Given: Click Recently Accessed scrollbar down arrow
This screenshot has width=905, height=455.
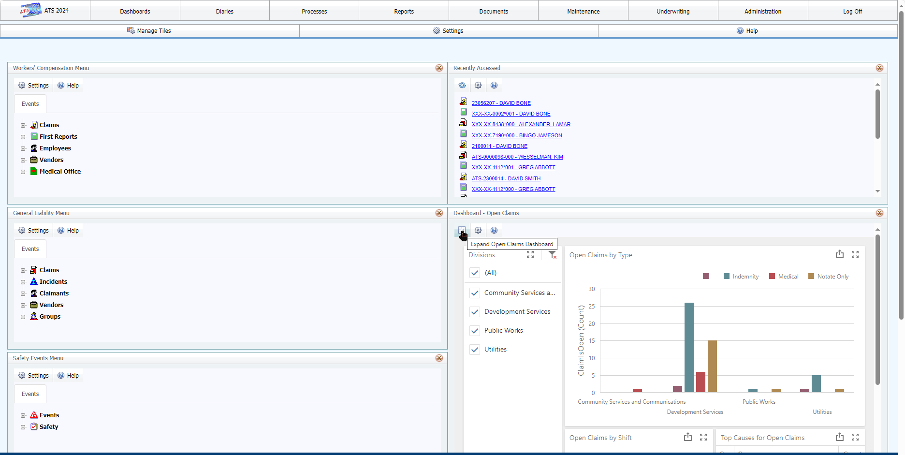Looking at the screenshot, I should click(x=877, y=191).
